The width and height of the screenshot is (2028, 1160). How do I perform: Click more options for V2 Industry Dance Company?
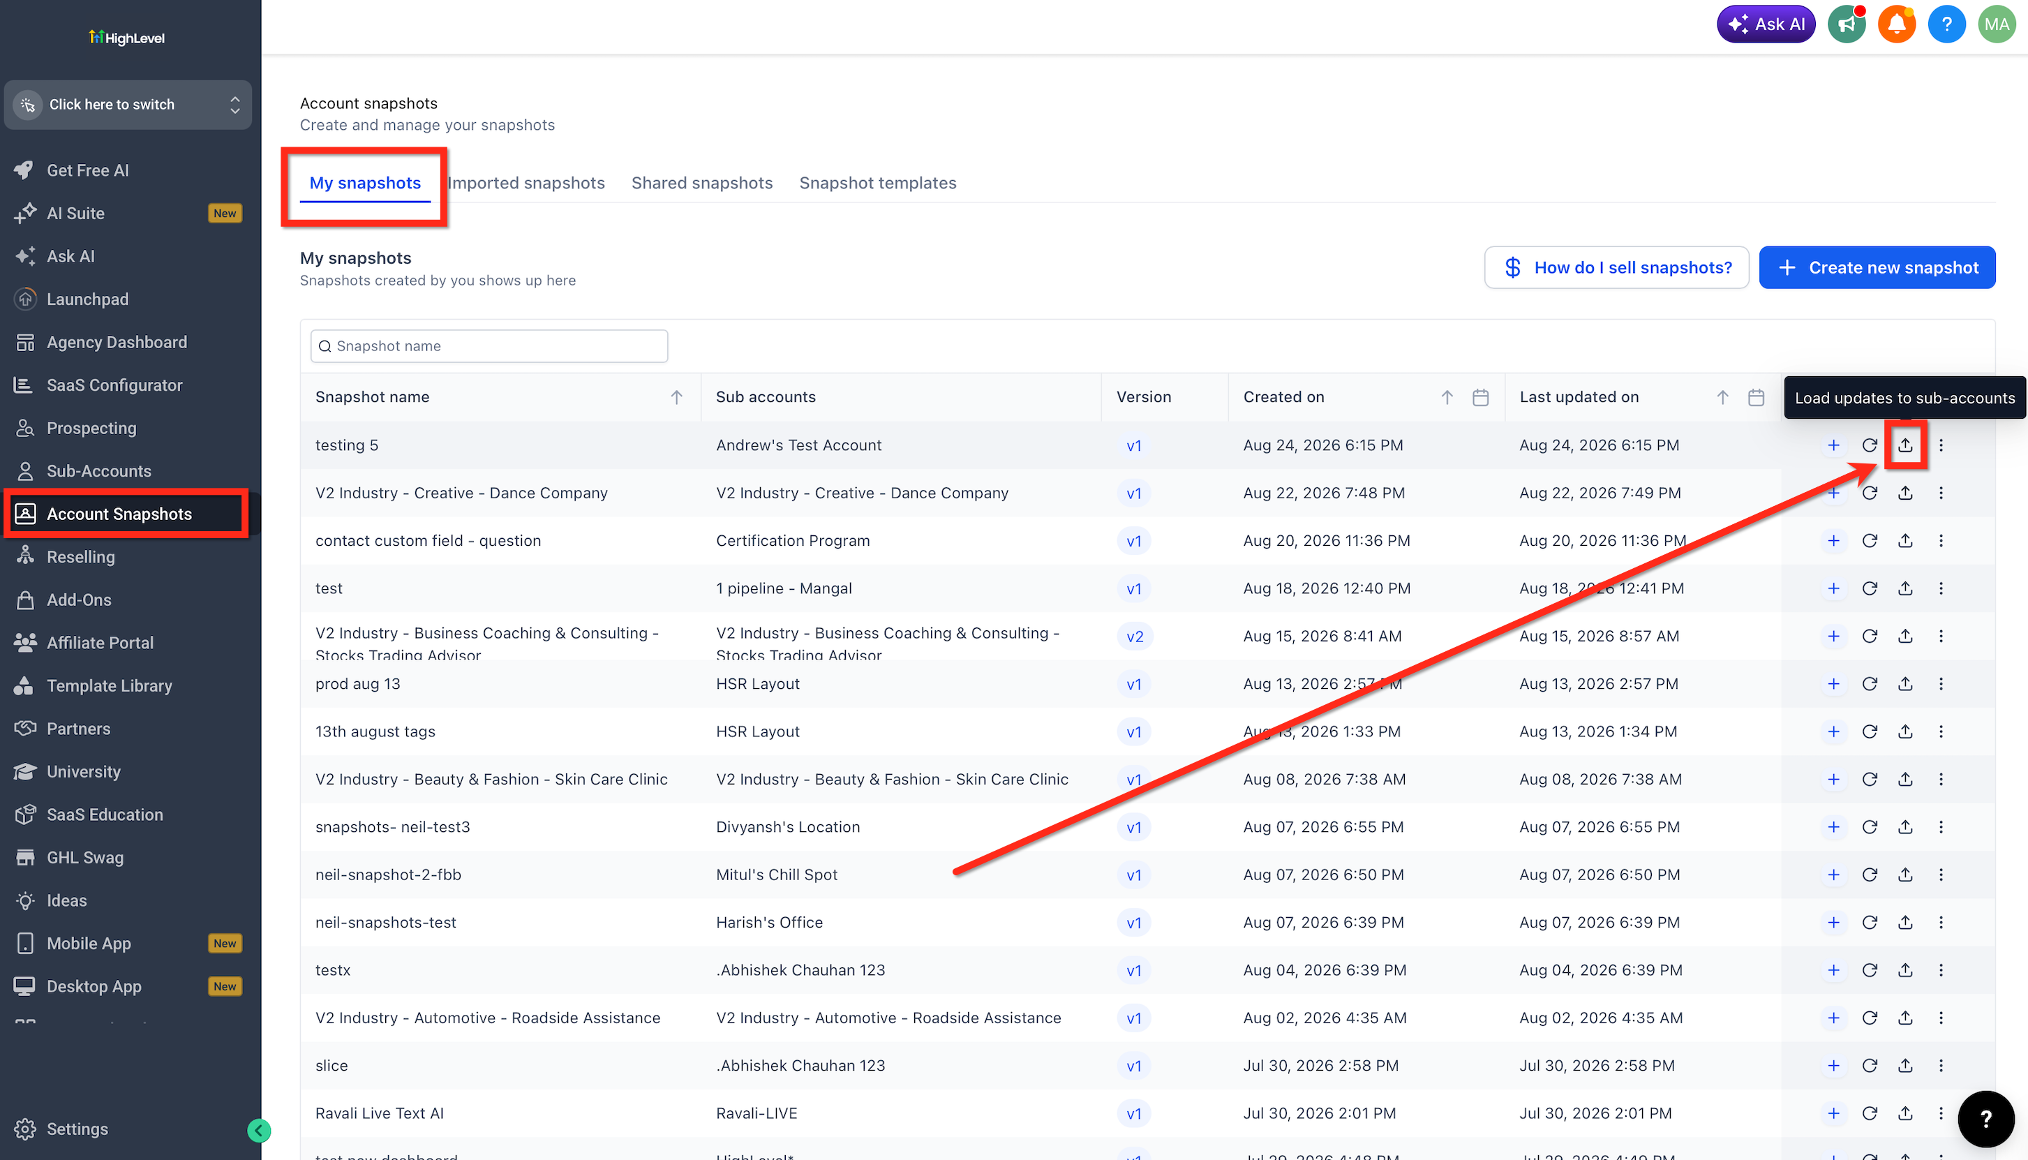pyautogui.click(x=1941, y=493)
